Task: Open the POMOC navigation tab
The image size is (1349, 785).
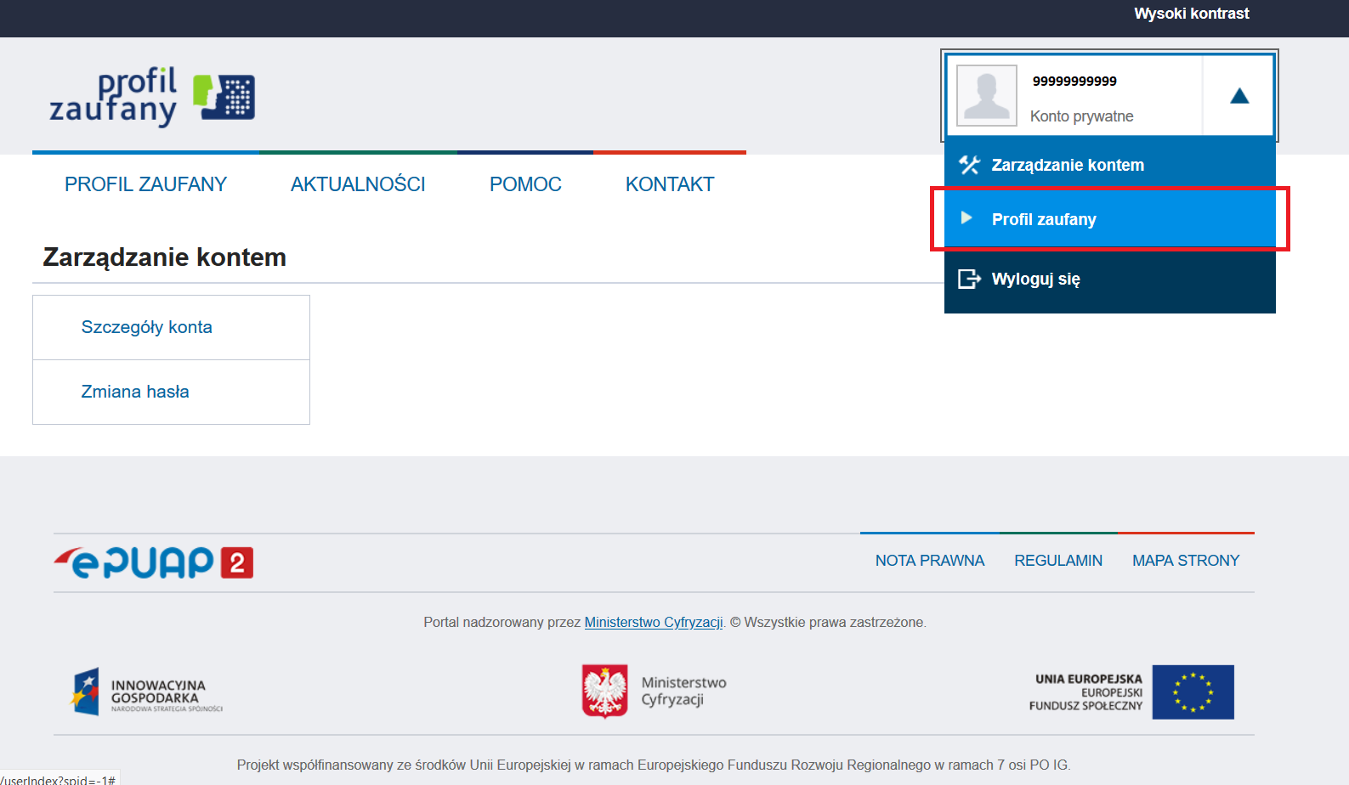Action: [525, 184]
